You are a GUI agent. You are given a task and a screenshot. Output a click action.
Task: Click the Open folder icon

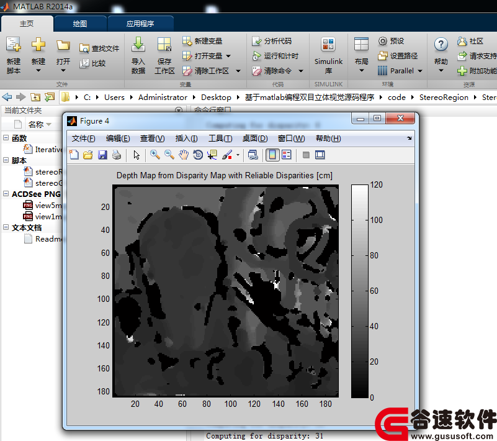click(63, 45)
